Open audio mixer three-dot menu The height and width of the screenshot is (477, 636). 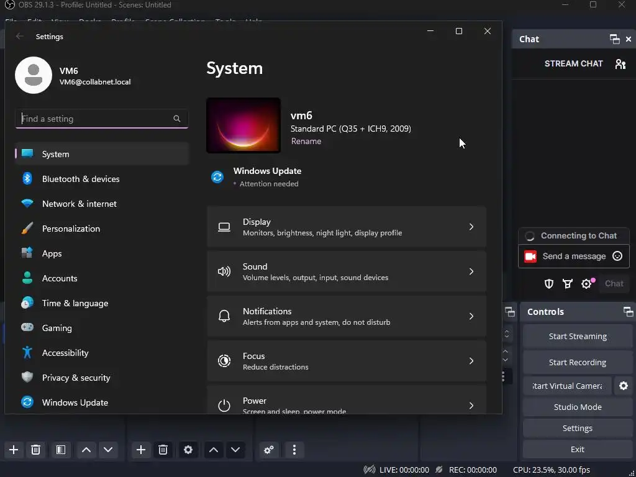(294, 450)
